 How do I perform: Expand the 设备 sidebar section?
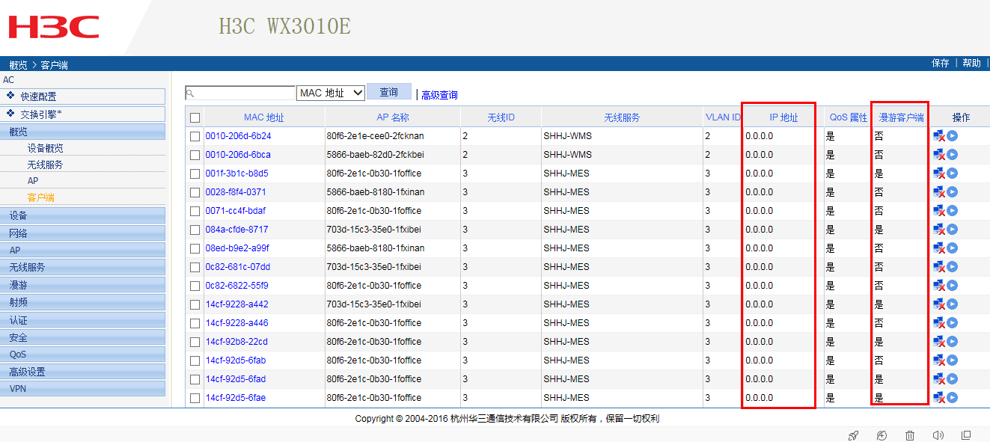point(82,215)
